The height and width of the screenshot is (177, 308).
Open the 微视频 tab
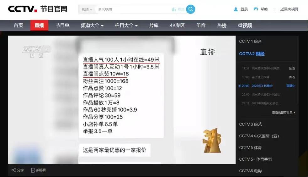[245, 25]
